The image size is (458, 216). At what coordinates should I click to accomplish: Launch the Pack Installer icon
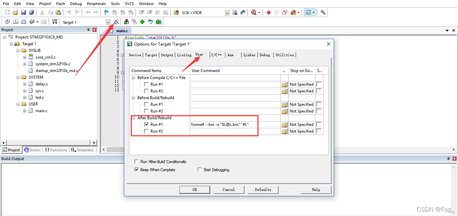coord(159,22)
